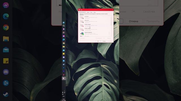Launch Steam from the center vertical taskbar
The image size is (181, 101).
(x=64, y=64)
